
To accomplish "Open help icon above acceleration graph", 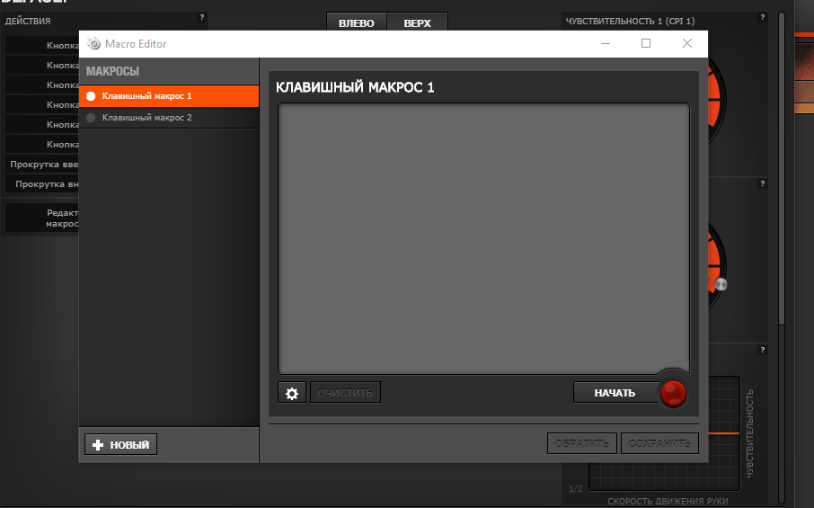I will pos(762,350).
